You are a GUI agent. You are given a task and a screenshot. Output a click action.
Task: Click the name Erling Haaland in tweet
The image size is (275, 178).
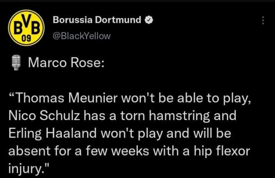point(52,133)
